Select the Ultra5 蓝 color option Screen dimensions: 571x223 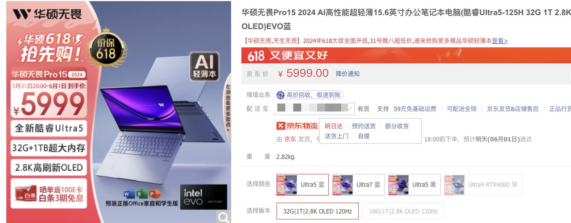coord(302,185)
